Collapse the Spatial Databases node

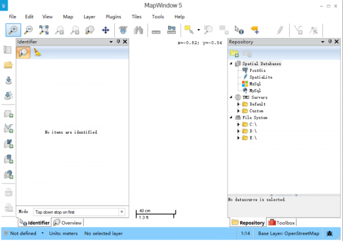point(231,63)
